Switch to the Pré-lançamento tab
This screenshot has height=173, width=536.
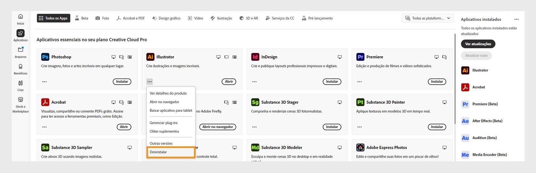pos(317,18)
